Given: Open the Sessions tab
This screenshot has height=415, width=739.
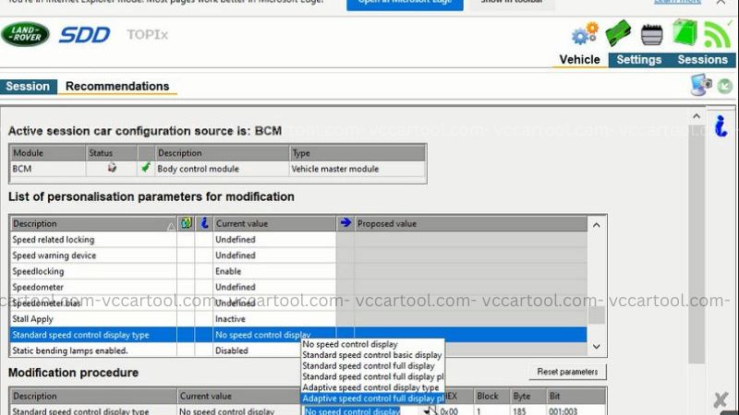Looking at the screenshot, I should pyautogui.click(x=702, y=60).
